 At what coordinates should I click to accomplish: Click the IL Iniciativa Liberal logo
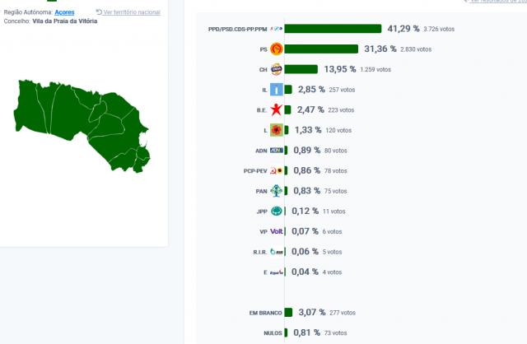(x=277, y=90)
